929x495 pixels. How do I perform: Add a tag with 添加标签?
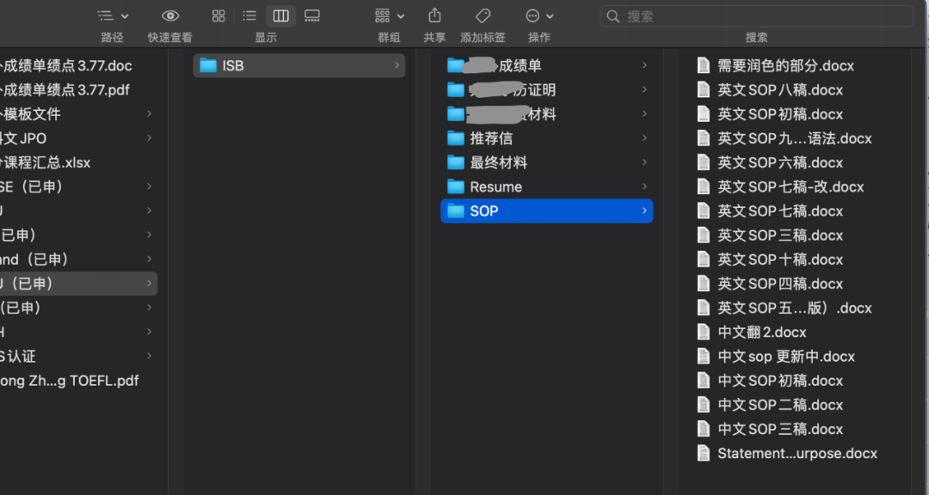[482, 15]
